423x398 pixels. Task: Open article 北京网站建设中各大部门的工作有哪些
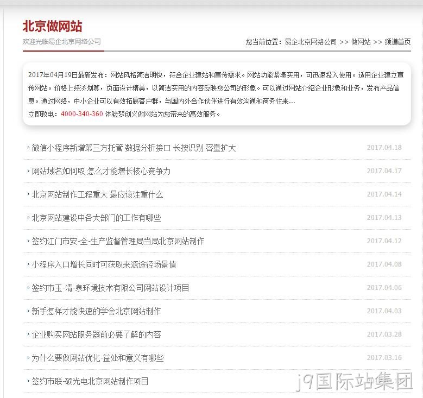(x=96, y=218)
